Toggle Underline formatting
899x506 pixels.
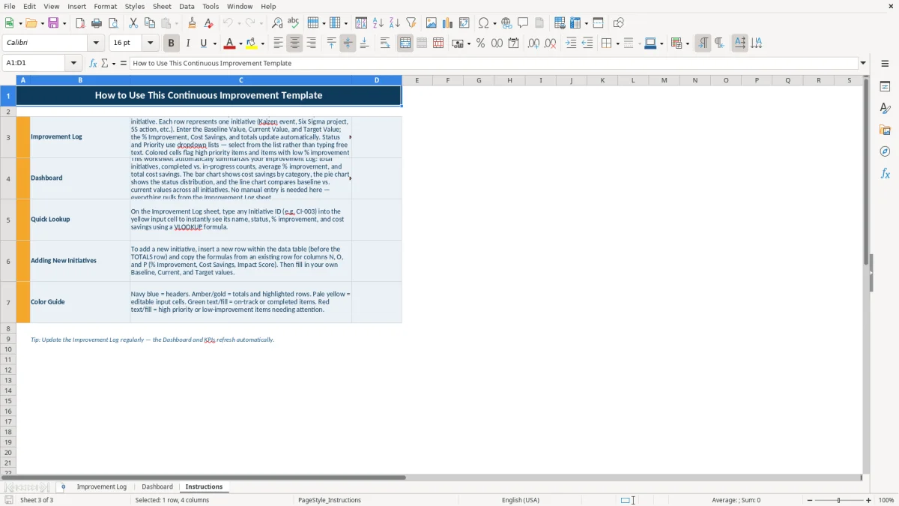[x=203, y=43]
